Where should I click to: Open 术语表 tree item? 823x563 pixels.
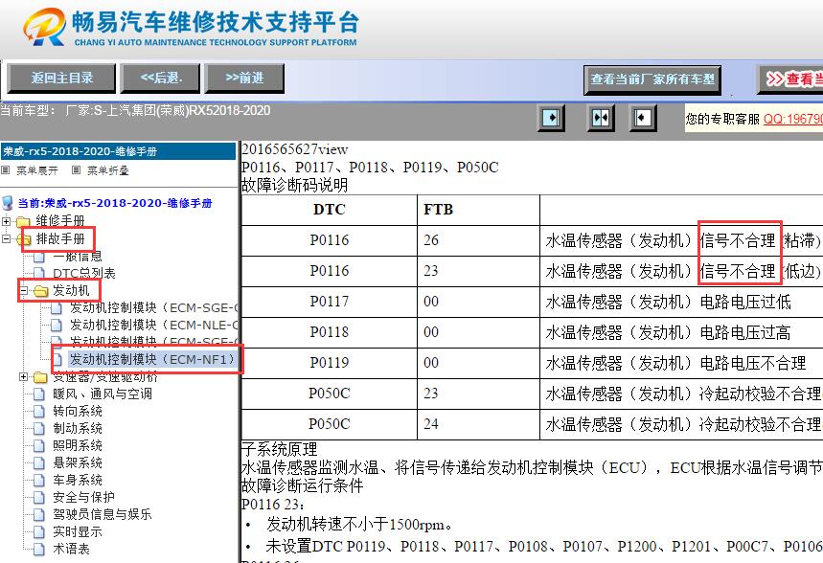71,550
